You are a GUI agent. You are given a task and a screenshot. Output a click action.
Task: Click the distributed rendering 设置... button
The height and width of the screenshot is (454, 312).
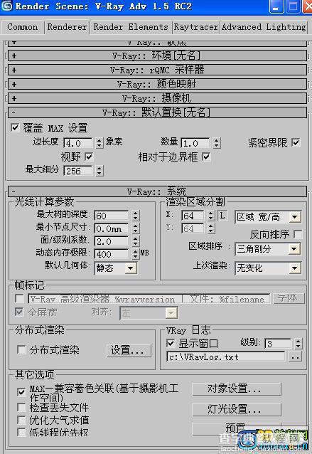click(x=129, y=350)
